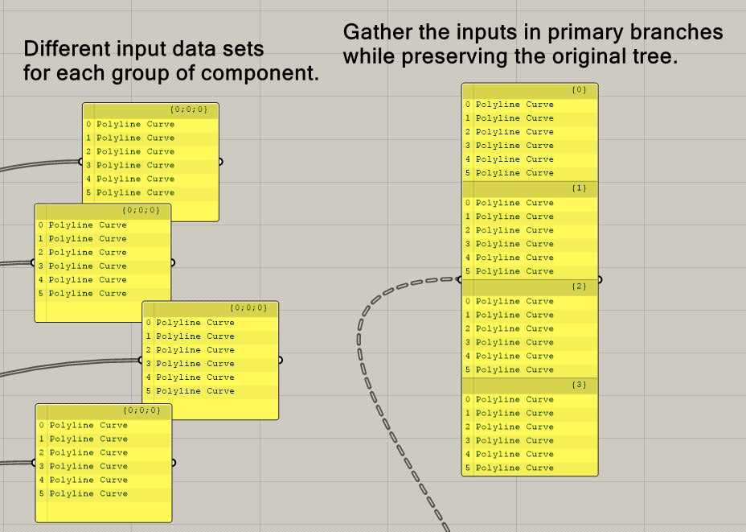Click the input grip of the merged panel
Image resolution: width=746 pixels, height=532 pixels.
pyautogui.click(x=460, y=280)
